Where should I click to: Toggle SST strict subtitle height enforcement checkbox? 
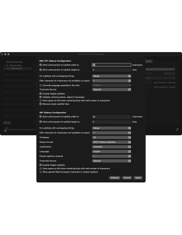(41, 122)
